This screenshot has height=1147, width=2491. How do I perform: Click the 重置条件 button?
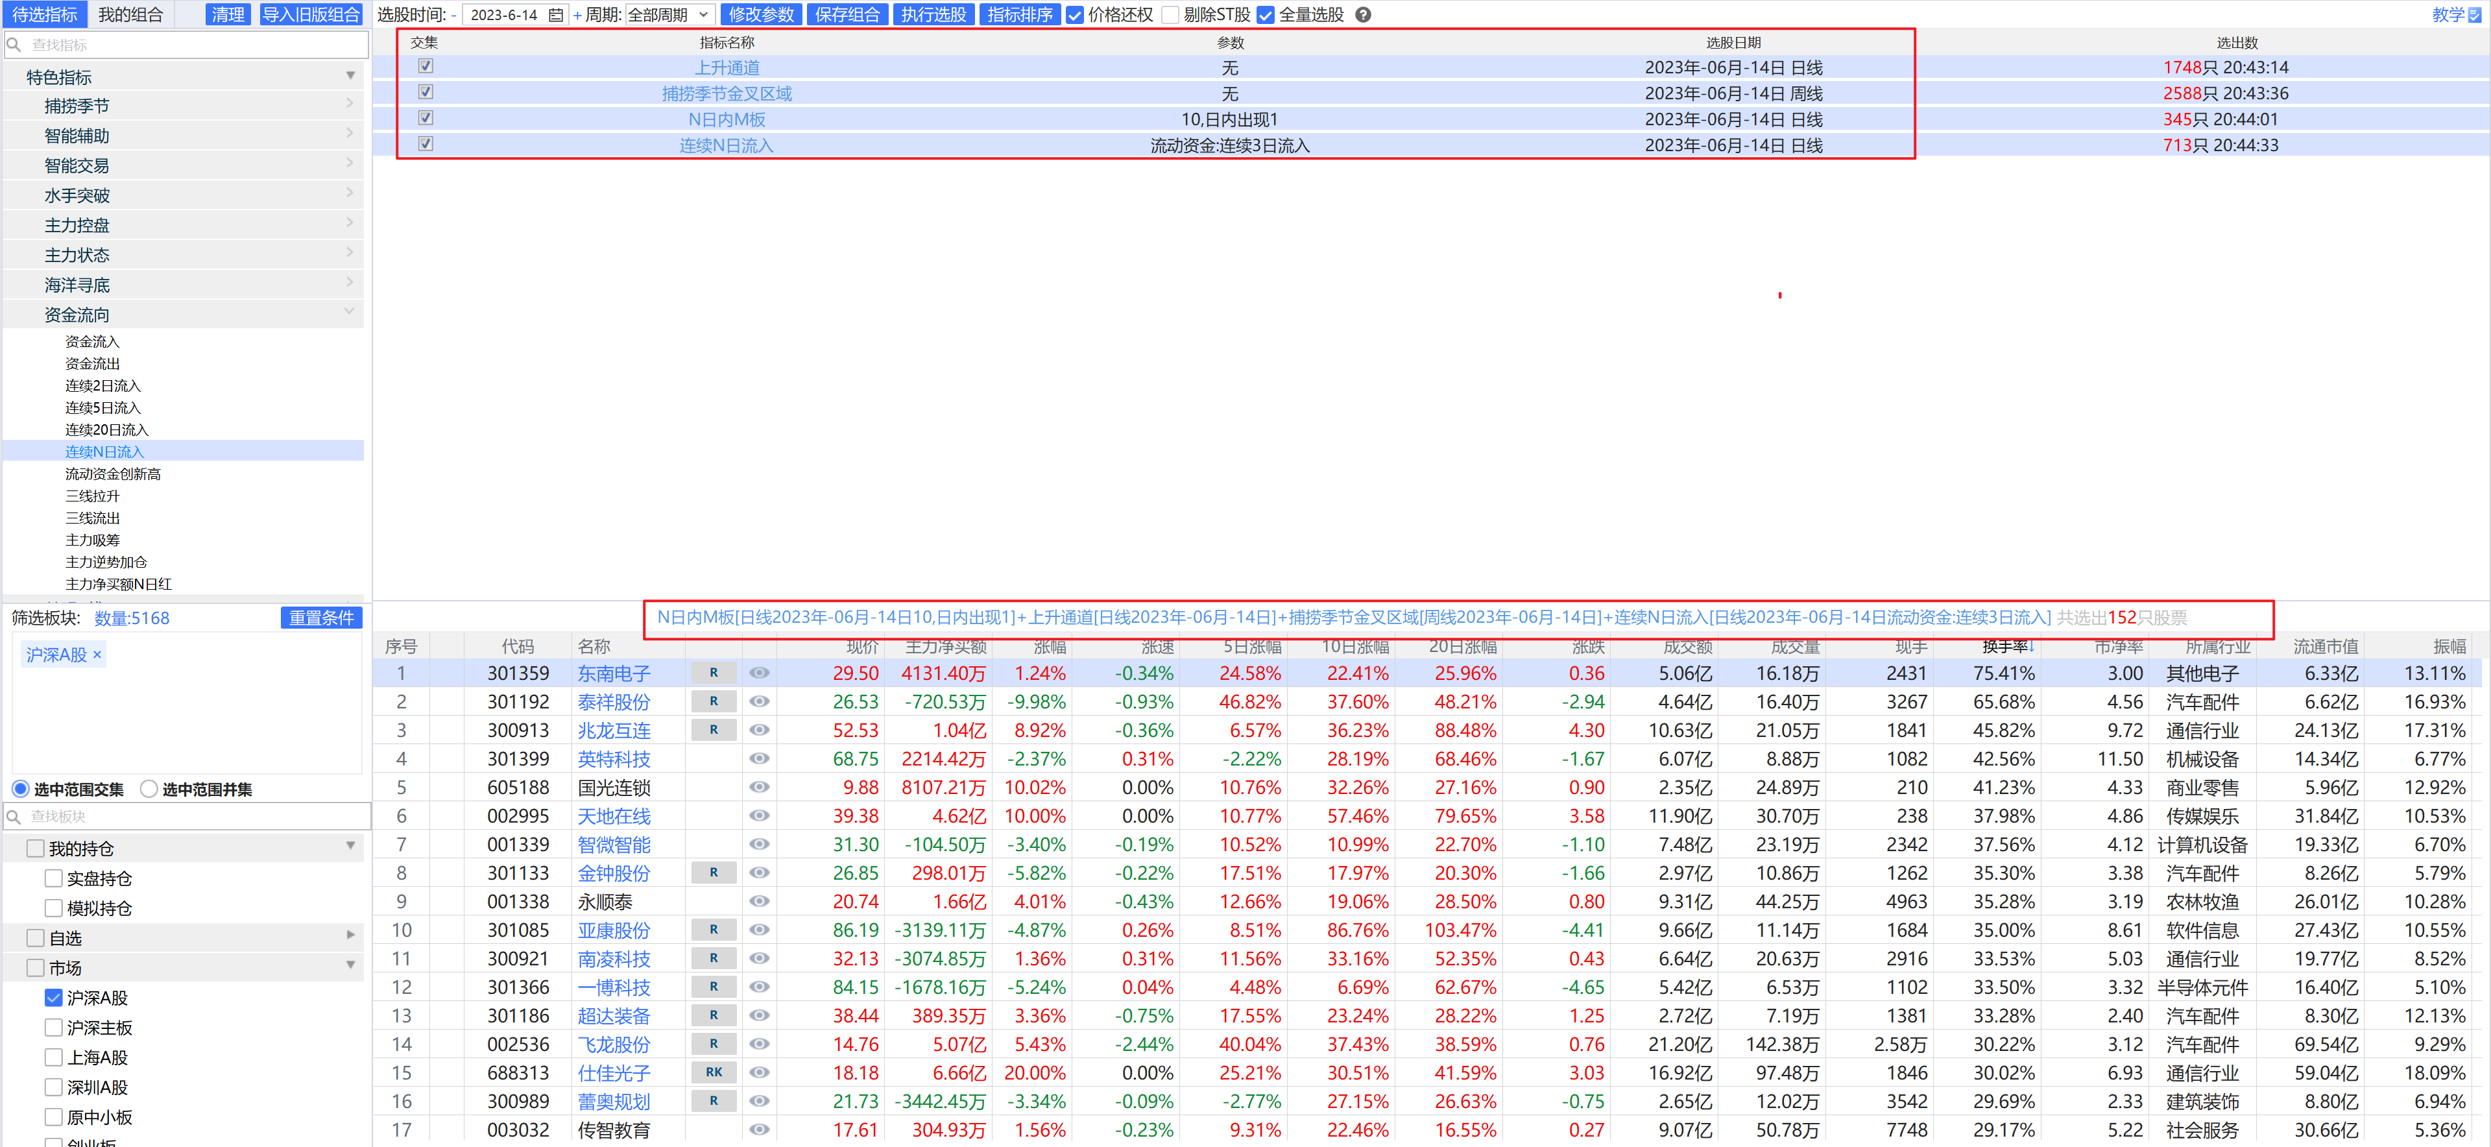click(321, 618)
